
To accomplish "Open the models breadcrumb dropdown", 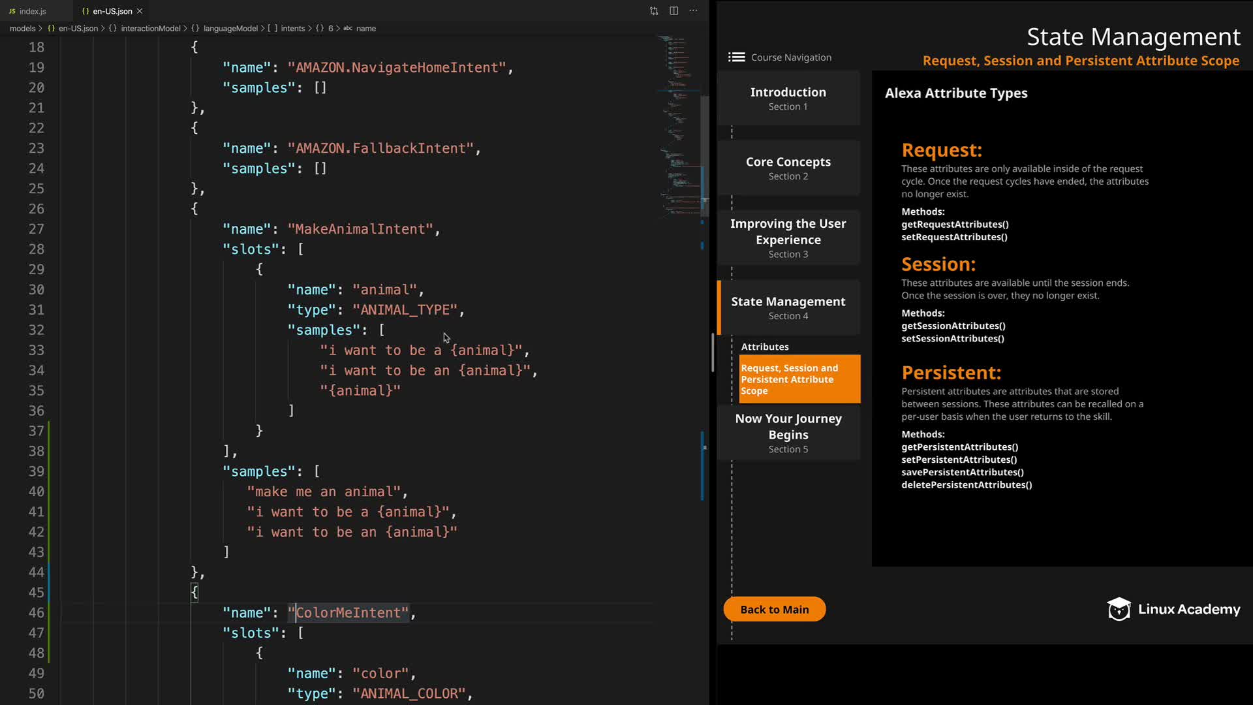I will [22, 29].
